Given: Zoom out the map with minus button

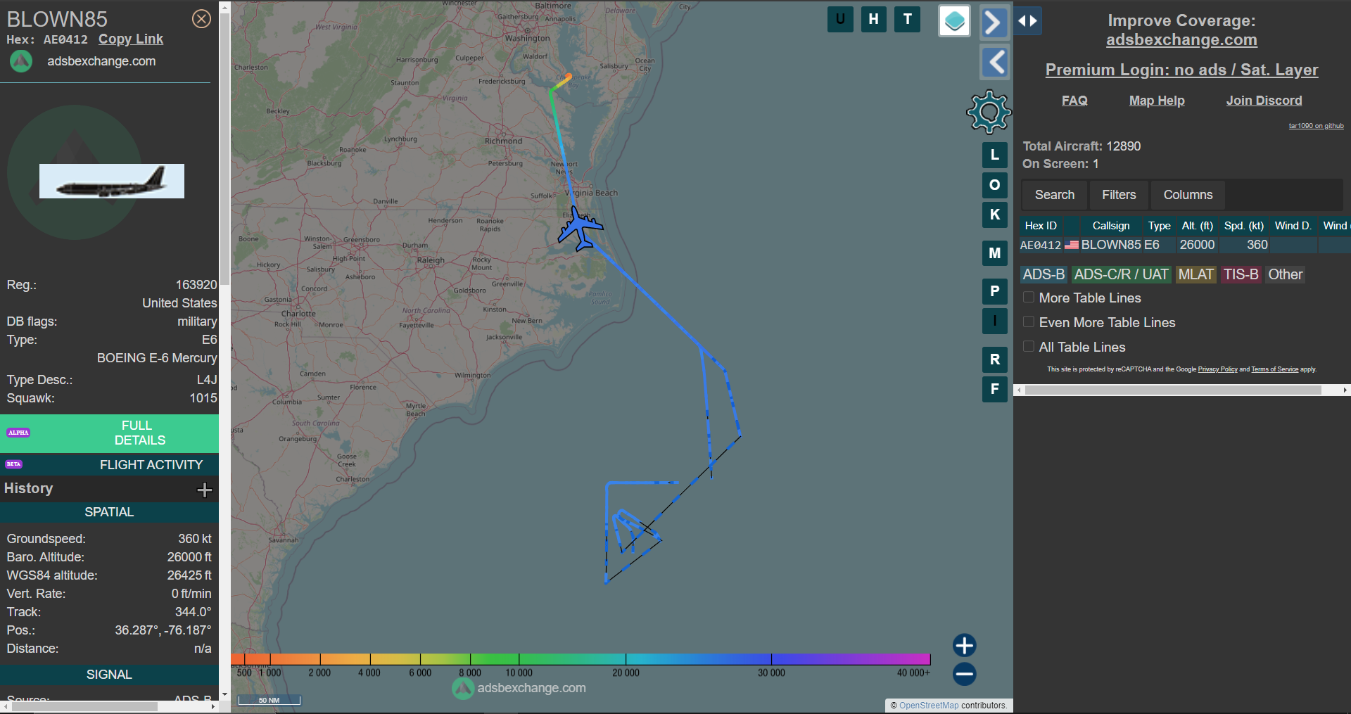Looking at the screenshot, I should (964, 674).
